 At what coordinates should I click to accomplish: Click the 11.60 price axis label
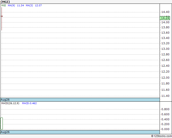(x=165, y=90)
